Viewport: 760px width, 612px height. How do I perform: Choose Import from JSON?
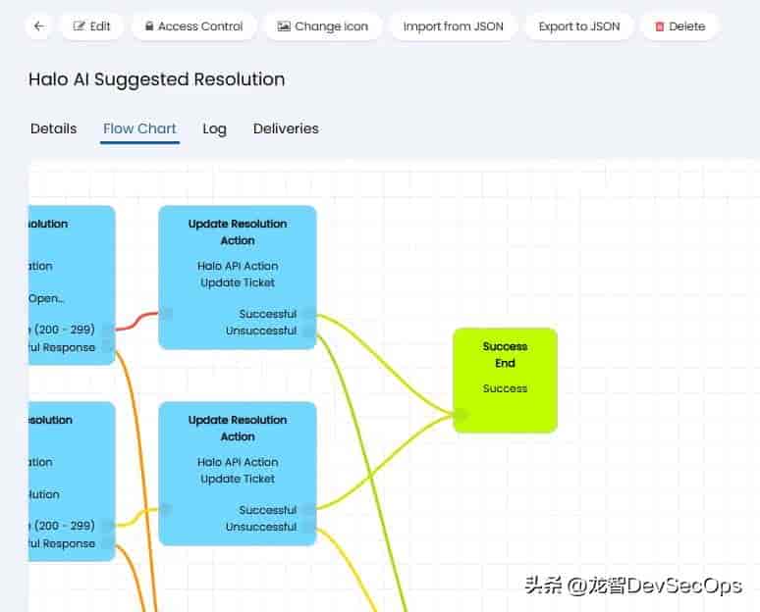pyautogui.click(x=454, y=26)
